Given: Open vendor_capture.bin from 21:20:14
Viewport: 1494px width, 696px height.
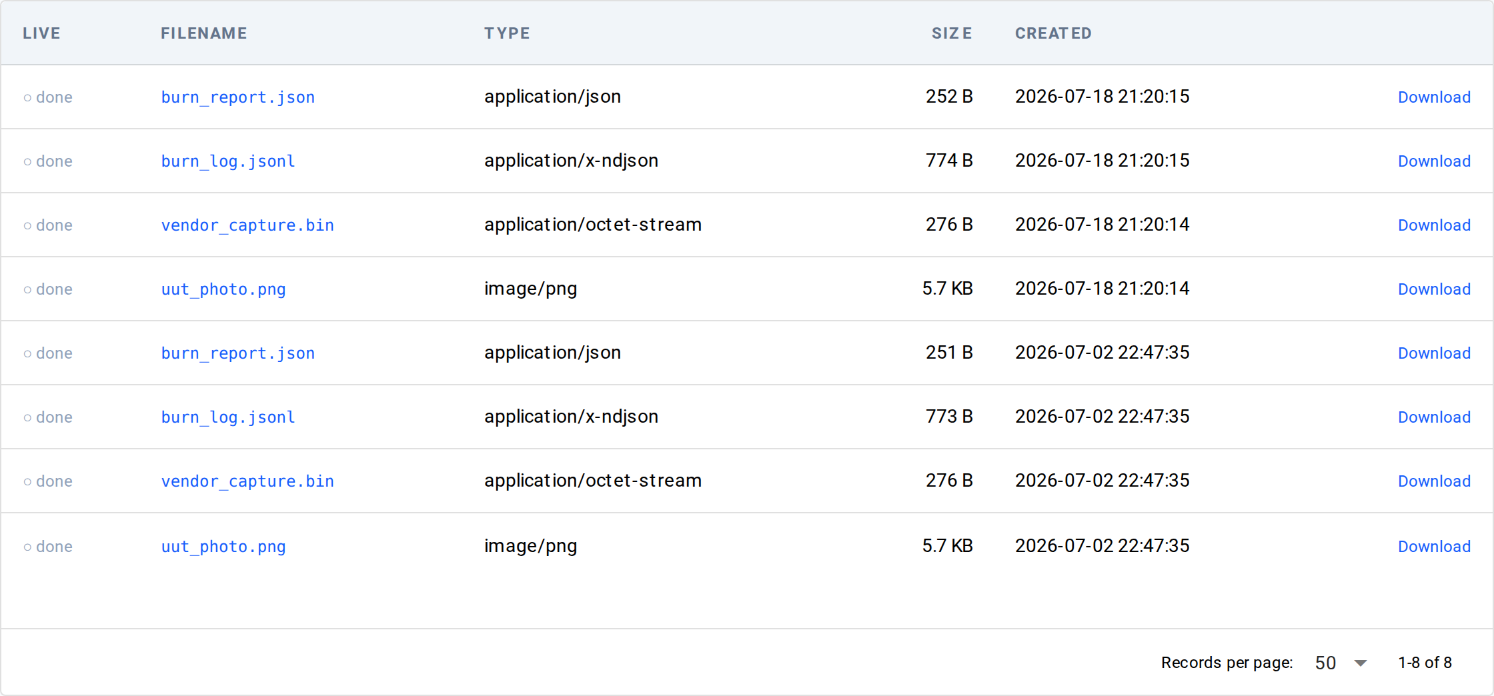Looking at the screenshot, I should tap(247, 225).
